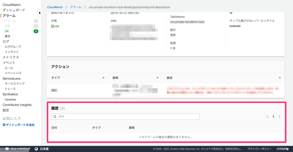This screenshot has width=293, height=152.
Task: Click the feedback speech bubble icon
Action: [7, 149]
